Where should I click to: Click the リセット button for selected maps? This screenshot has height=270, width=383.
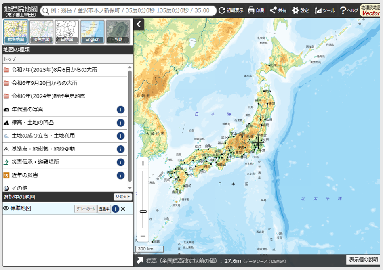click(x=123, y=197)
